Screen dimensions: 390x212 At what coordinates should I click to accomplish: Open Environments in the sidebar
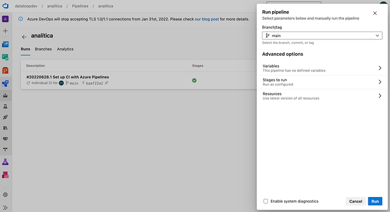pos(5,106)
